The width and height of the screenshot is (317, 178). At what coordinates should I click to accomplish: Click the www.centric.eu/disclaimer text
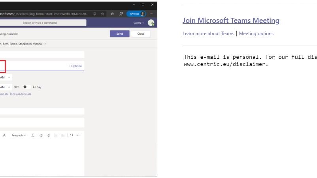coord(226,64)
